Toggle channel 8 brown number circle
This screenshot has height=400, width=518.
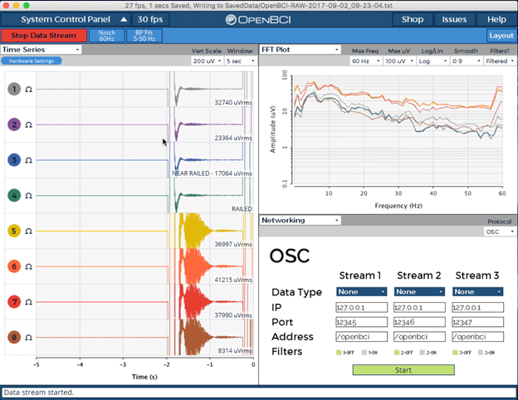14,337
